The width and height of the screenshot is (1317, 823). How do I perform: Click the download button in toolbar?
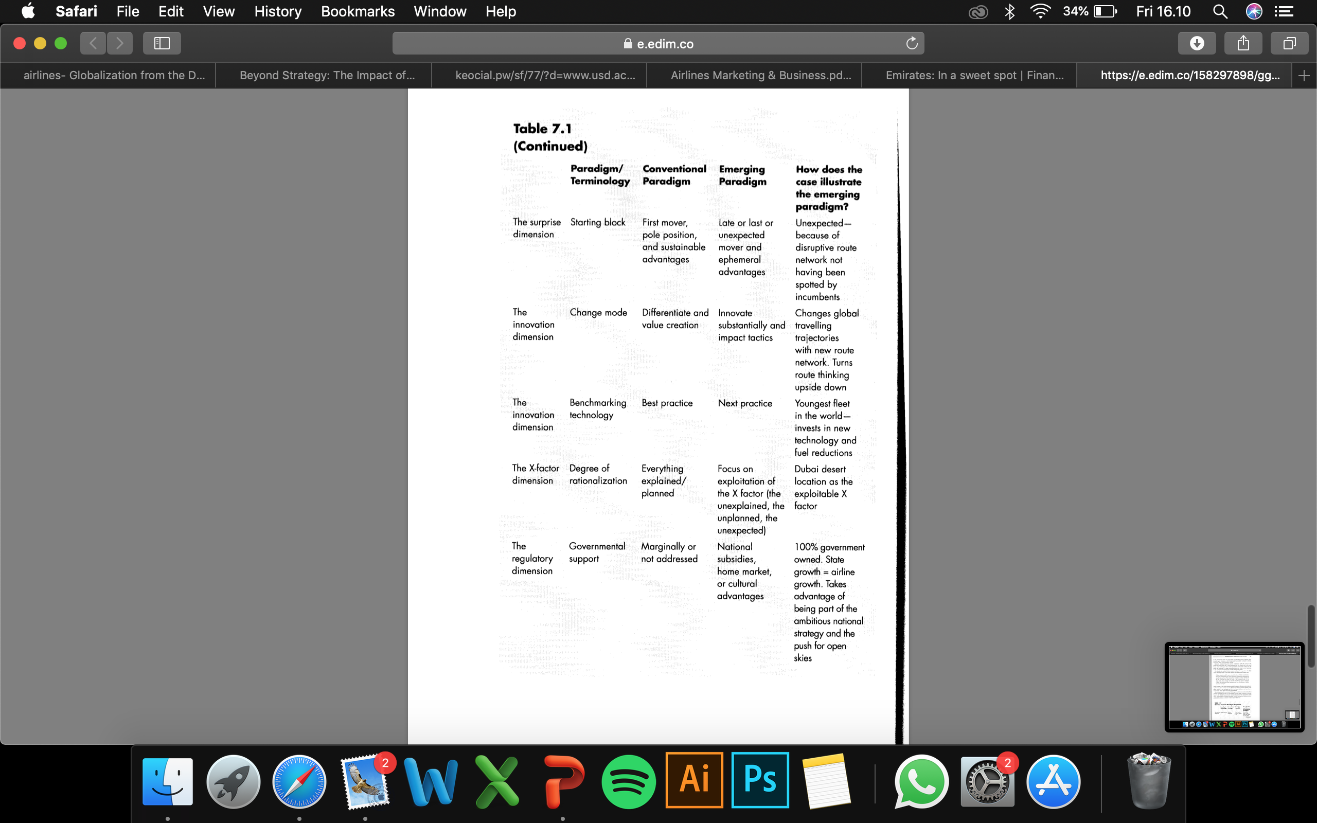[1198, 43]
